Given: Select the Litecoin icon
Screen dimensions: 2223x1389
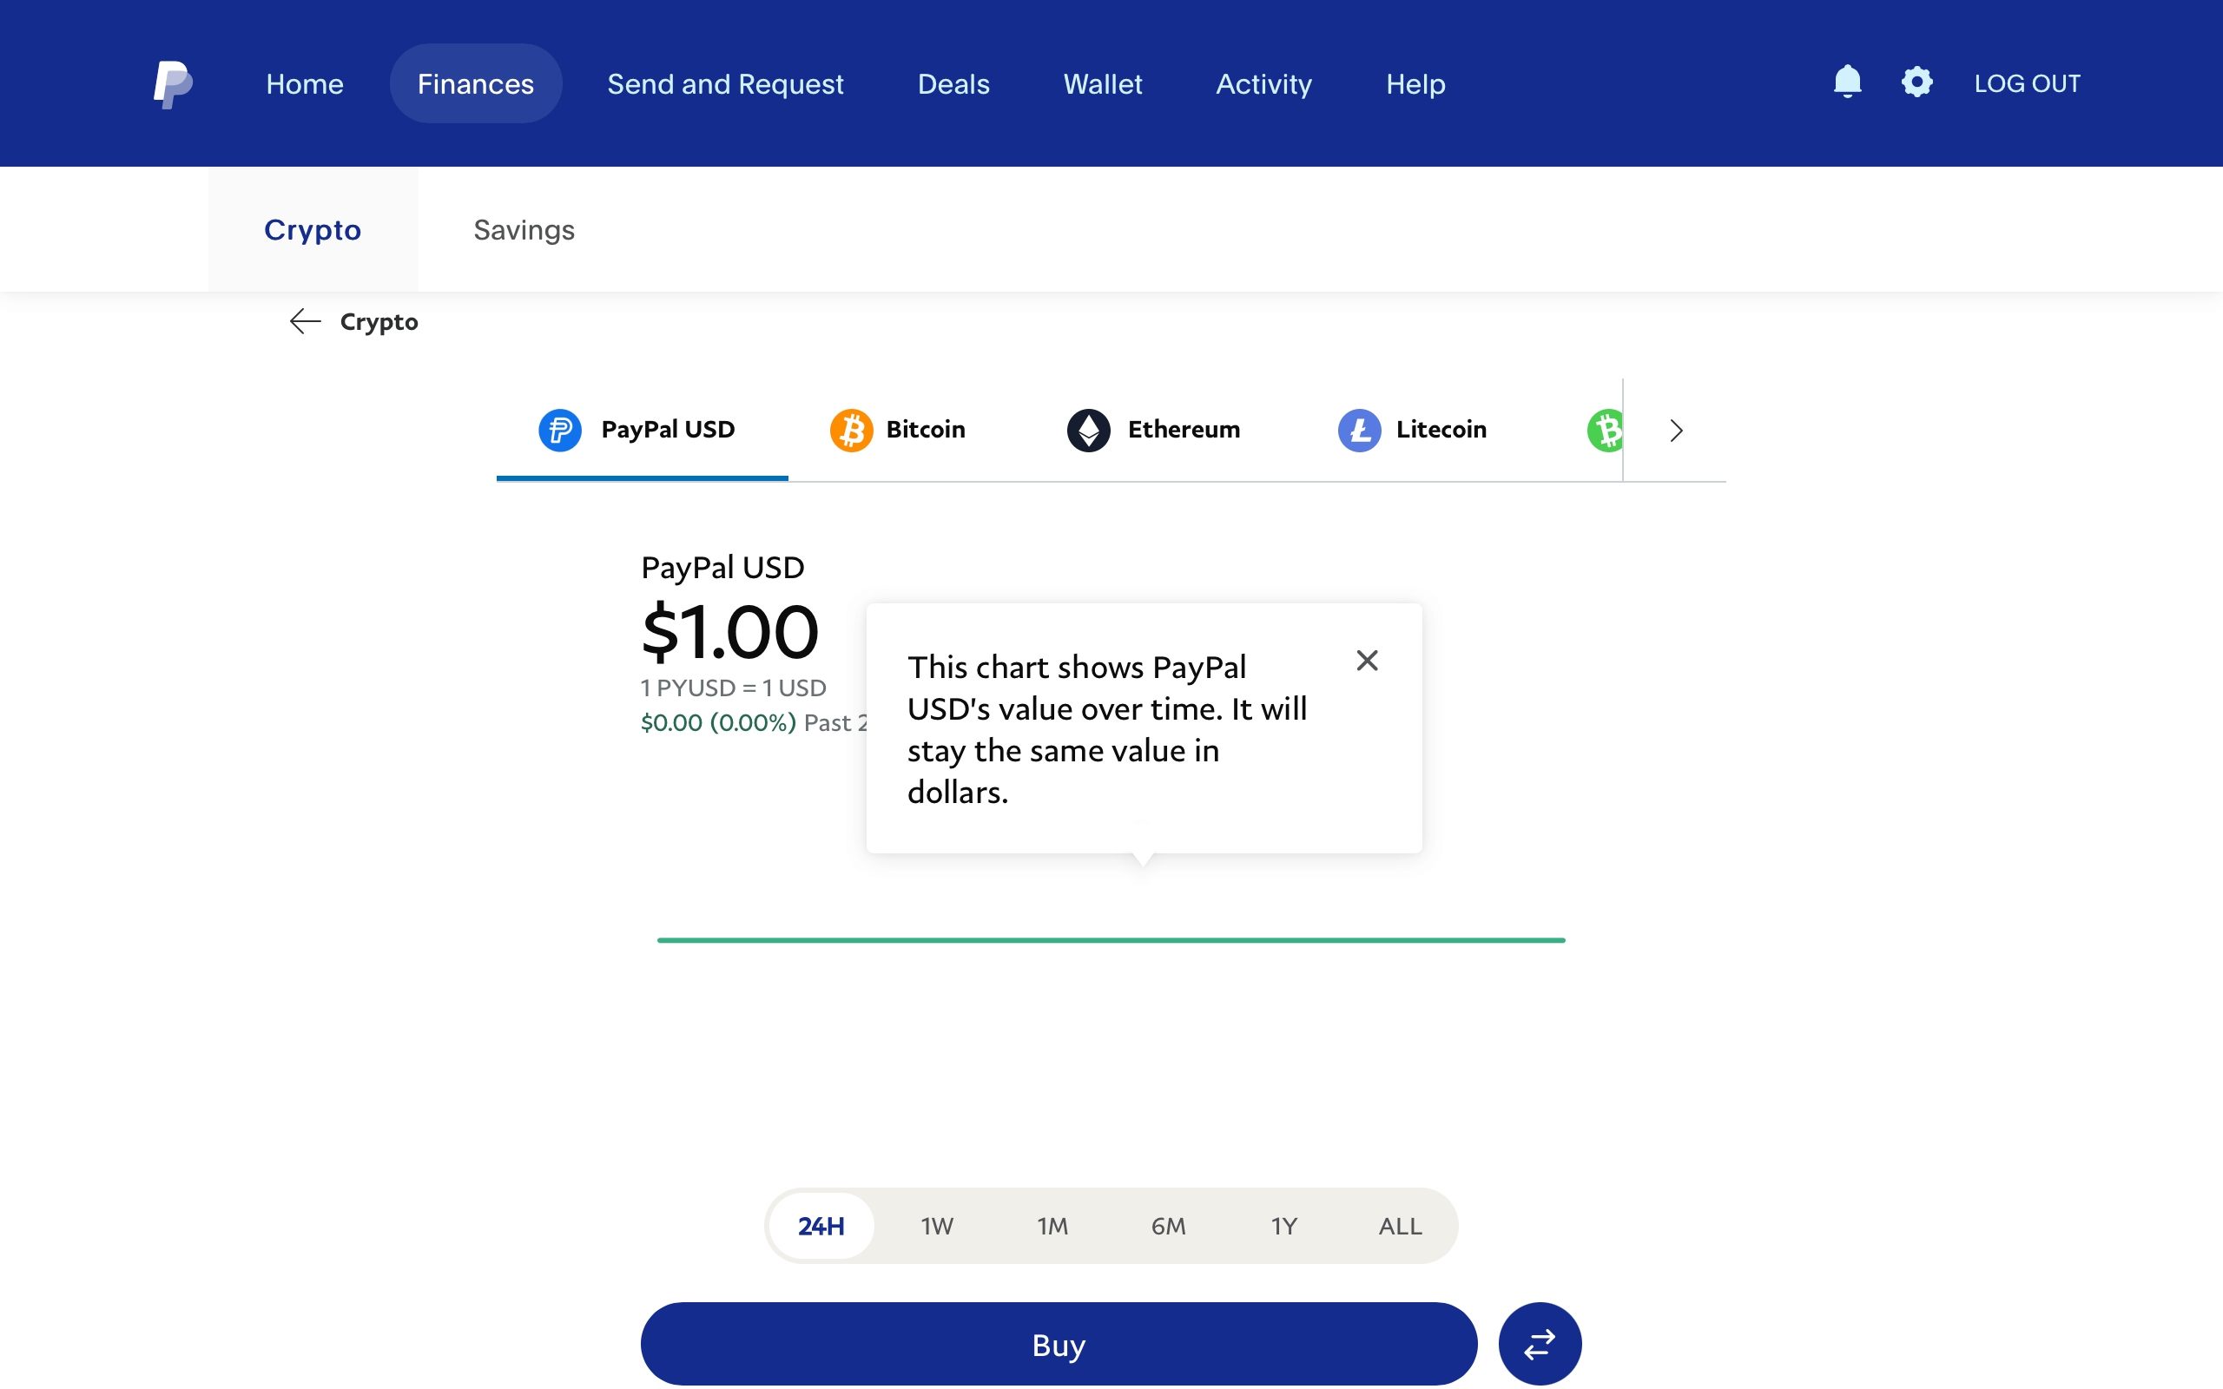Looking at the screenshot, I should [x=1360, y=429].
